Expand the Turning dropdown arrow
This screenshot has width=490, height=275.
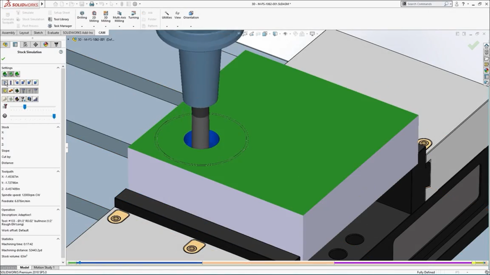click(x=134, y=26)
